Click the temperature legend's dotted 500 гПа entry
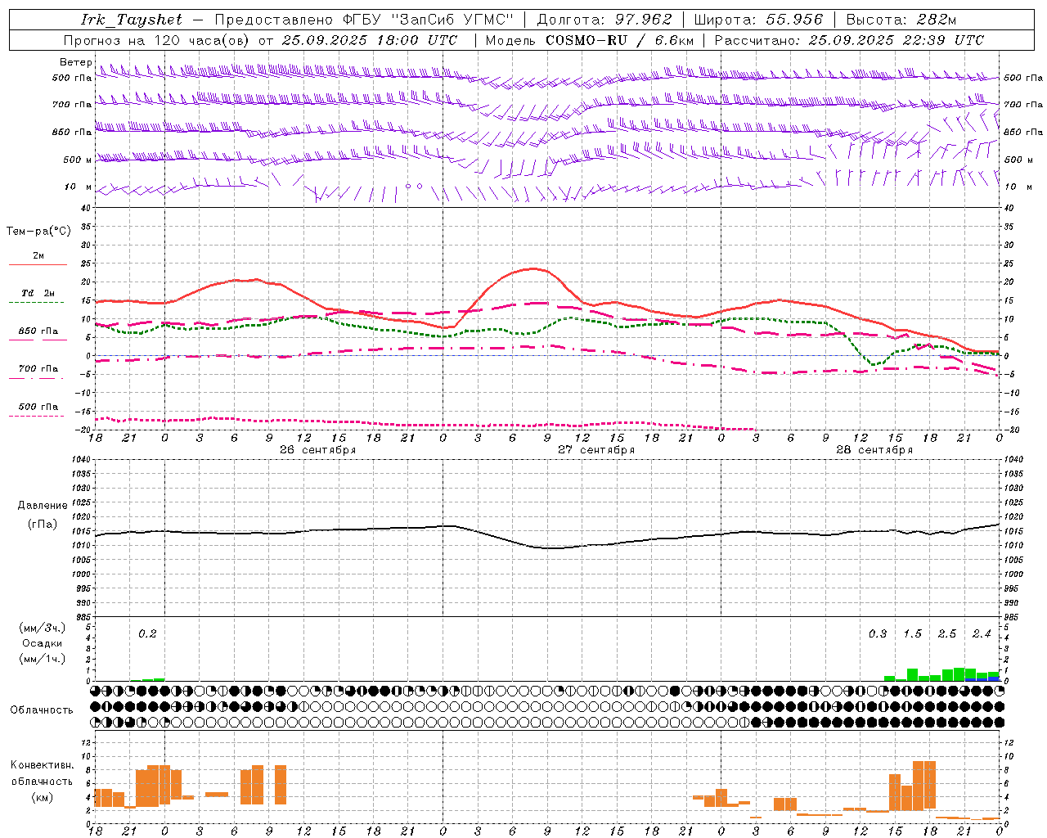 coord(38,407)
